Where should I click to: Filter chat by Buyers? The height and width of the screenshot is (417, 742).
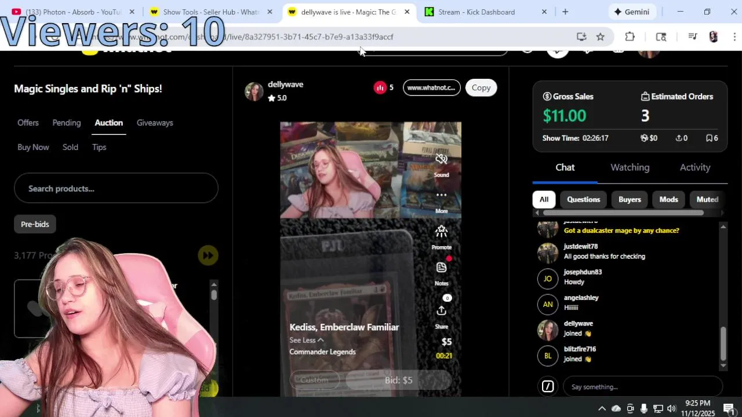[630, 199]
